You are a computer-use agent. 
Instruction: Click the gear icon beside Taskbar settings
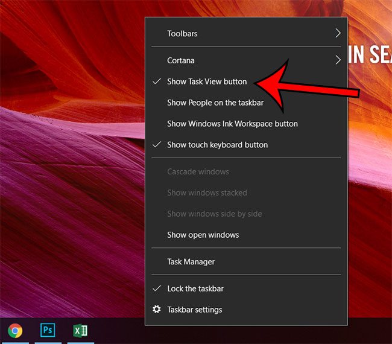pyautogui.click(x=157, y=309)
